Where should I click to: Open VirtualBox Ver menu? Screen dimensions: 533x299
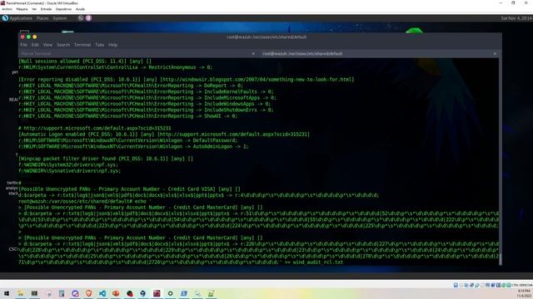point(34,9)
